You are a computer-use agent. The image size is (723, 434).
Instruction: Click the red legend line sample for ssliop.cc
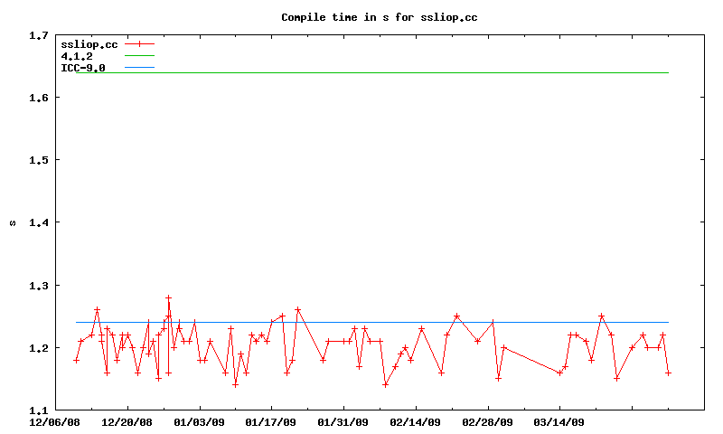tap(140, 43)
